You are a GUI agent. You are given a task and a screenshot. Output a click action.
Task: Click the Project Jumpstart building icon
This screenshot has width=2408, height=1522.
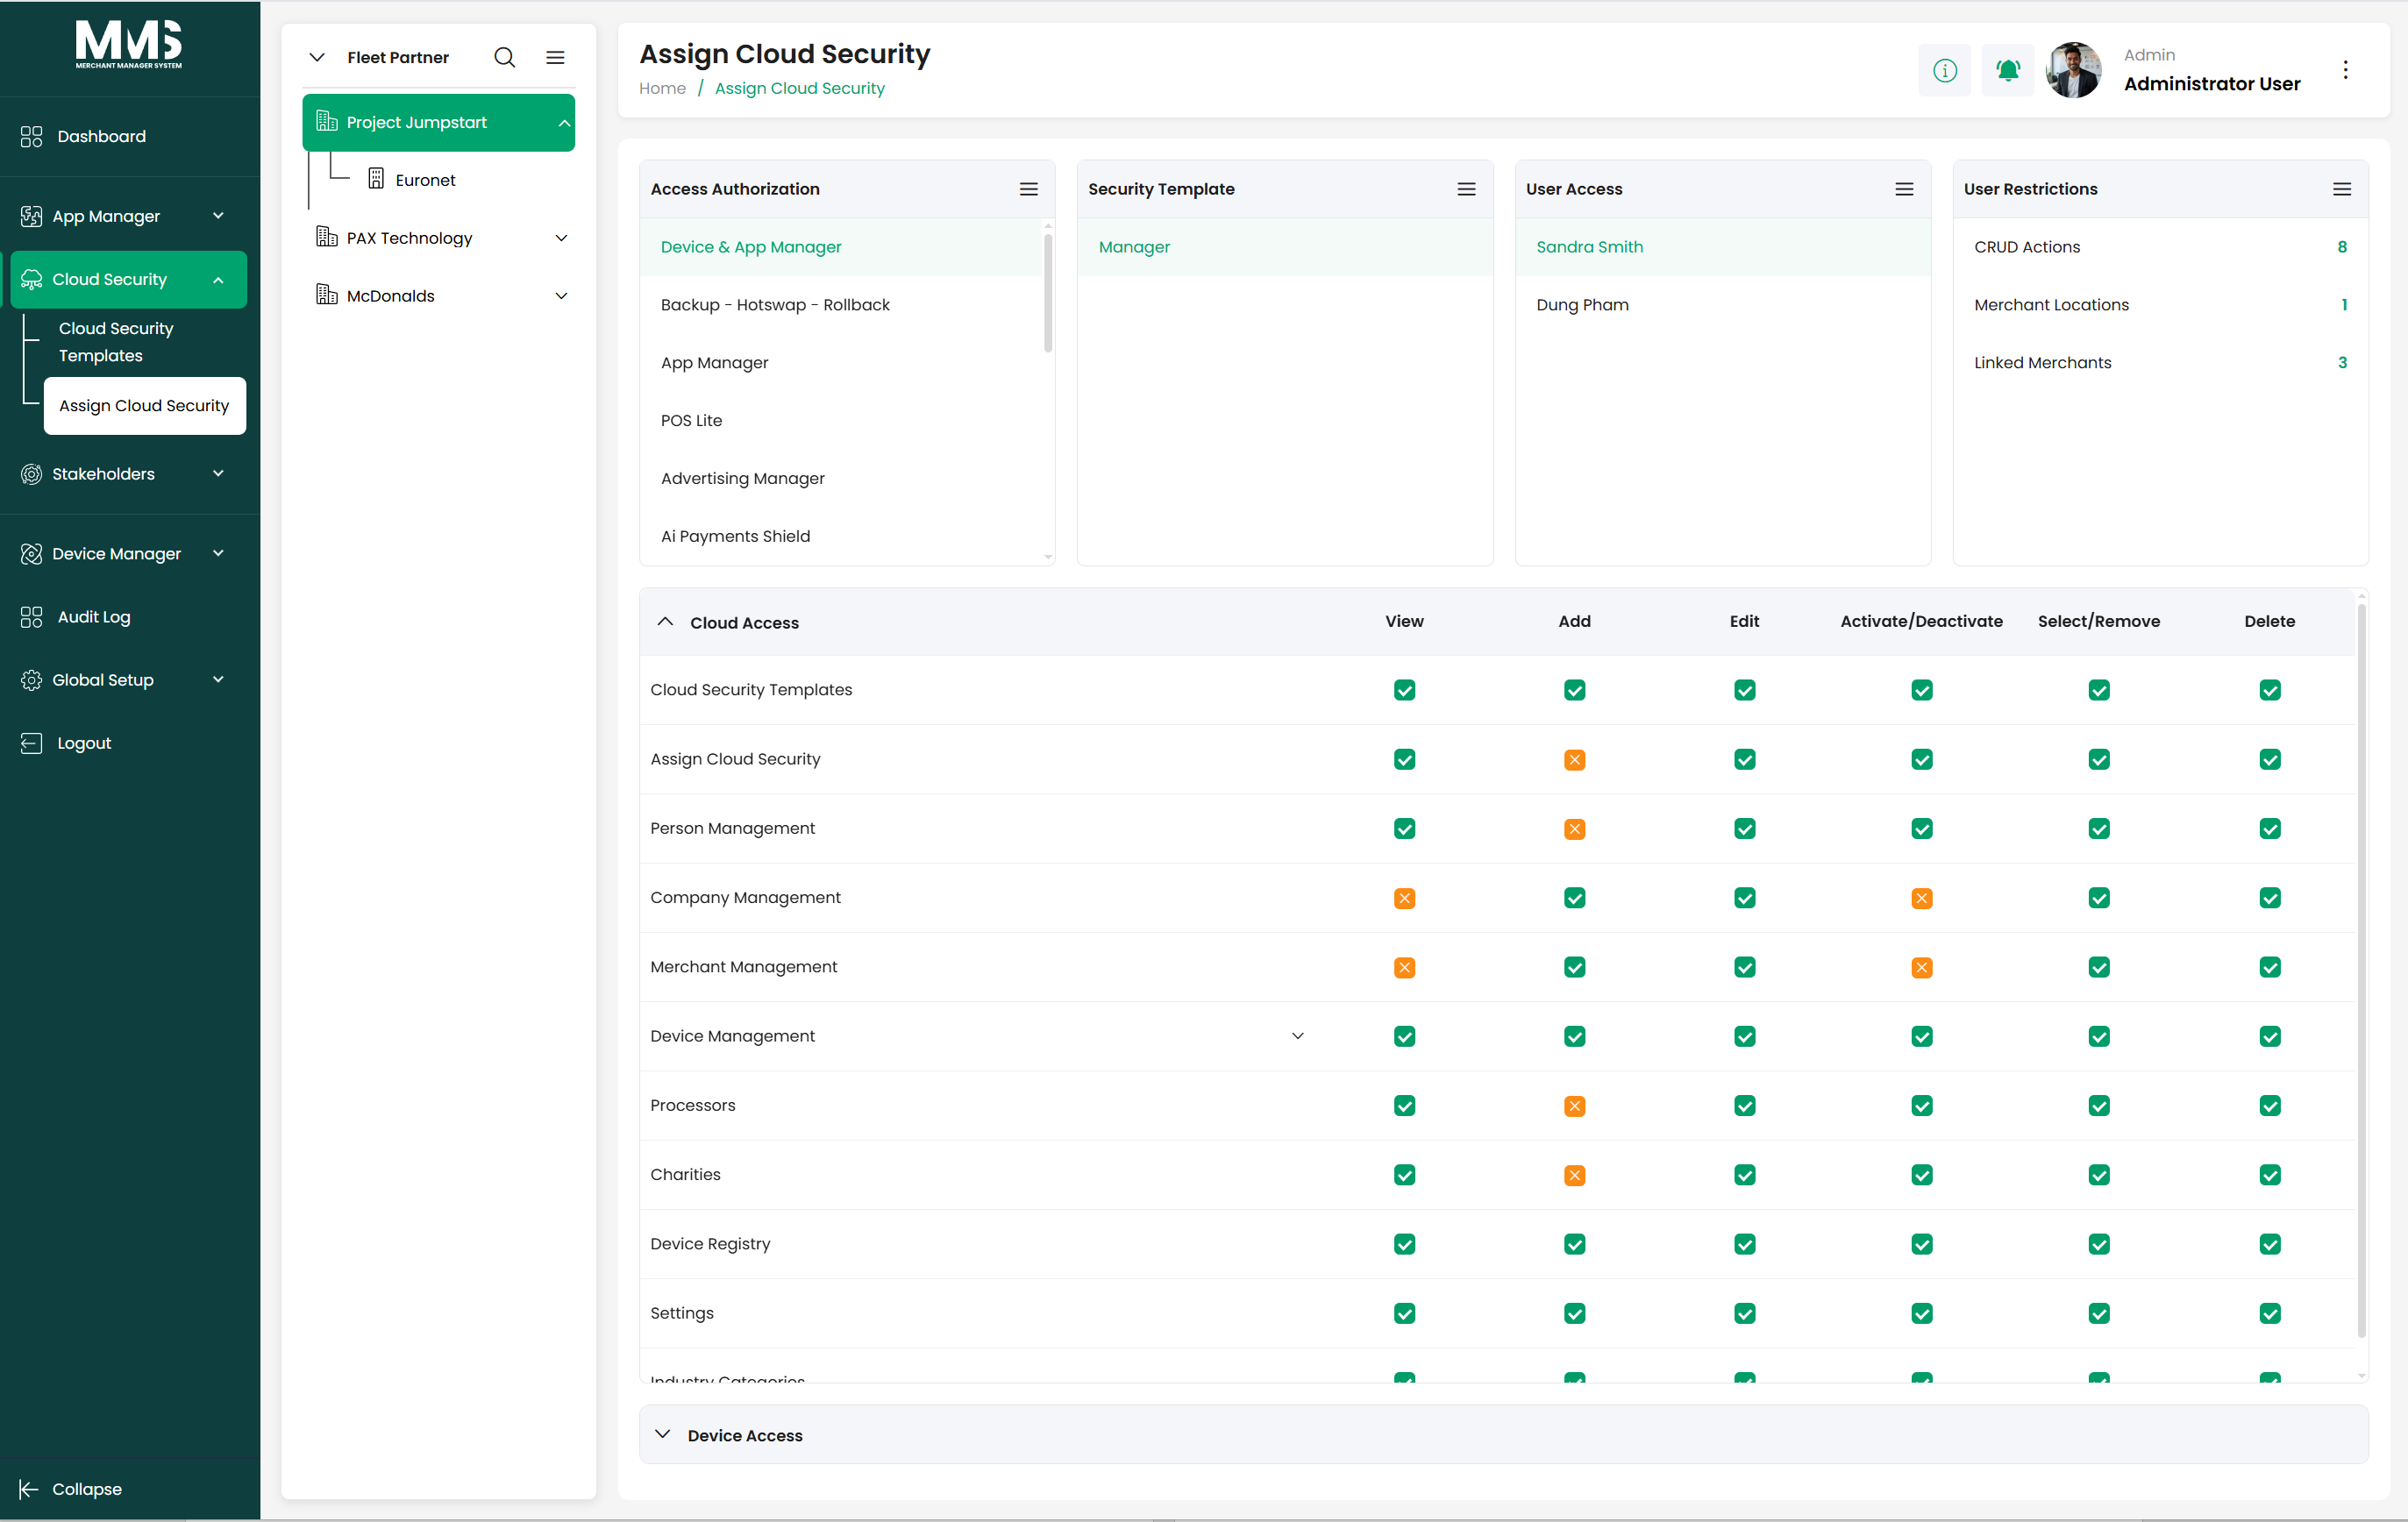point(326,122)
